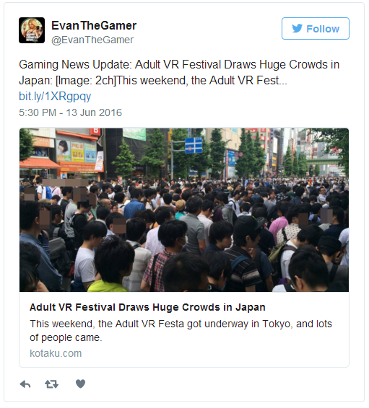Retweet this post via retweet icon

(x=51, y=384)
